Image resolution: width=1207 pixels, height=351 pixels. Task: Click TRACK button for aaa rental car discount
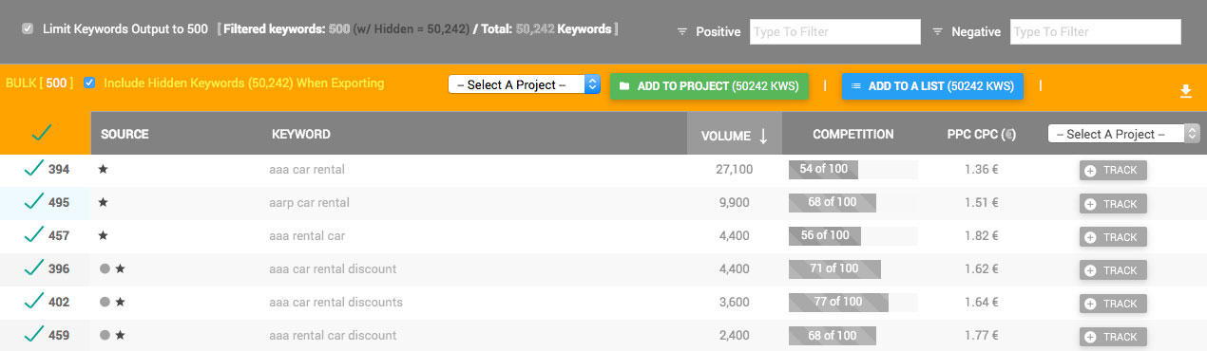(1113, 337)
